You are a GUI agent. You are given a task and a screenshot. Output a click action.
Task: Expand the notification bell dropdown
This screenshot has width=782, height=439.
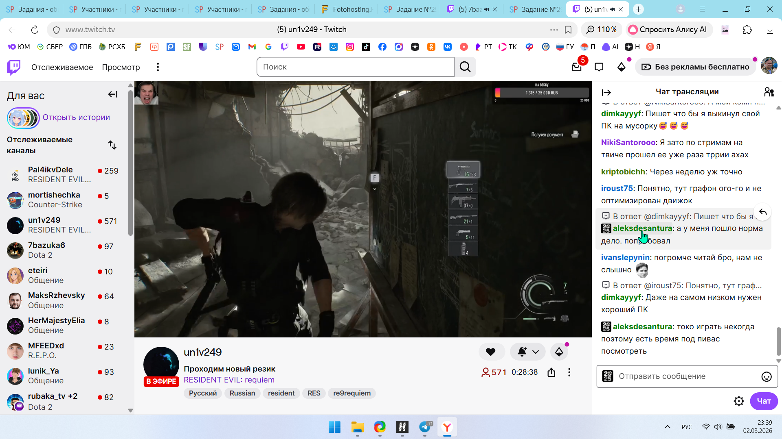click(x=536, y=352)
